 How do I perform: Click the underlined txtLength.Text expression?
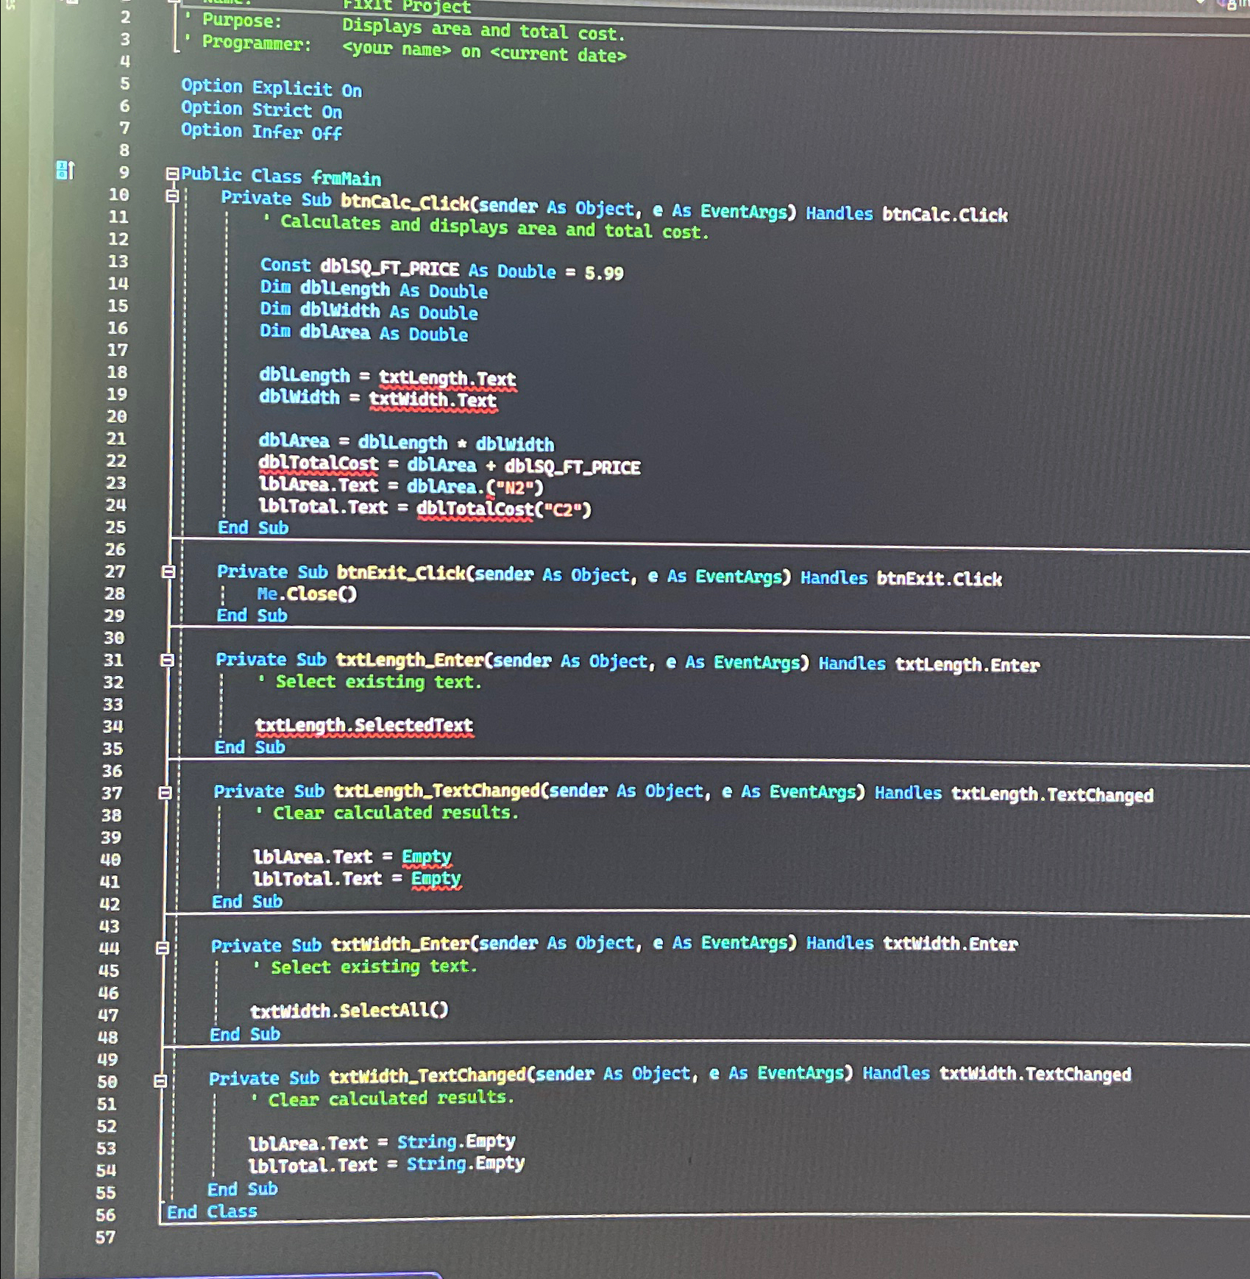[x=447, y=379]
